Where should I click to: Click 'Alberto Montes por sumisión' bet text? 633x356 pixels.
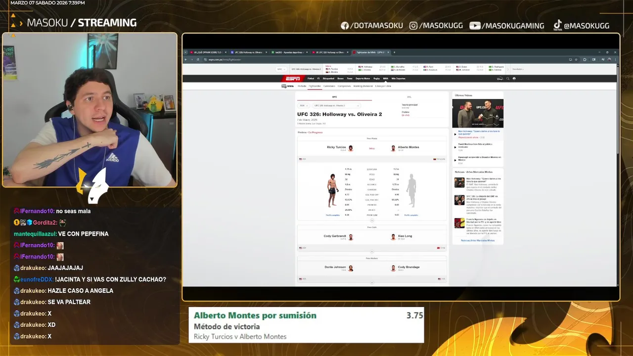(x=255, y=315)
